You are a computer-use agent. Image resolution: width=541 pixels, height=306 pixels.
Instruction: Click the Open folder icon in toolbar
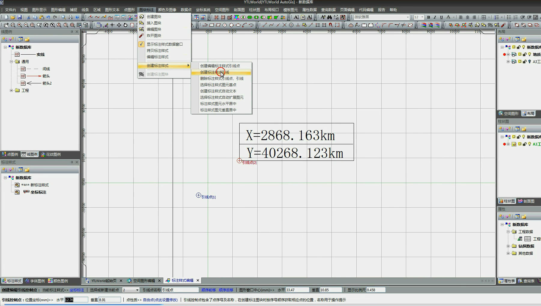tap(13, 17)
